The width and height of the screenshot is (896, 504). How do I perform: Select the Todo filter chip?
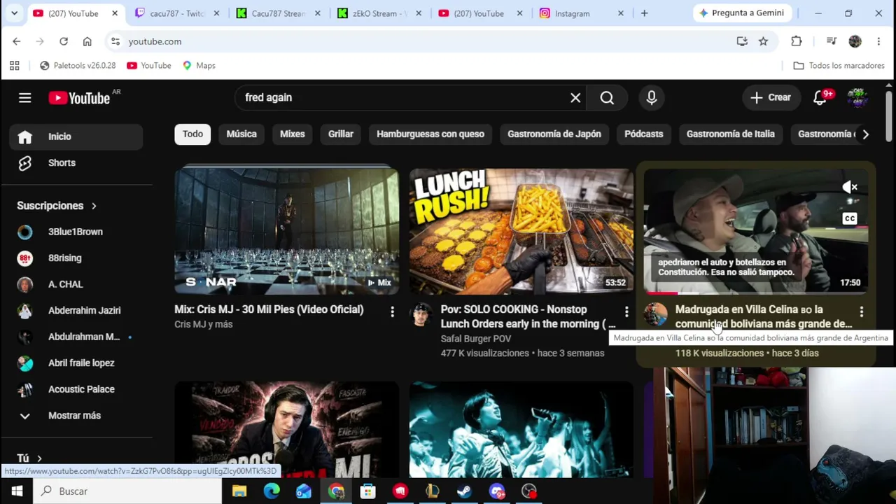(x=192, y=134)
